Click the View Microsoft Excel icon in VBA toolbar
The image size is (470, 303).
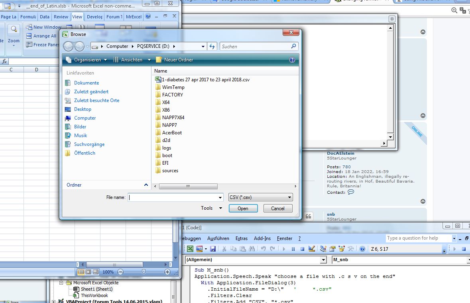tap(190, 249)
